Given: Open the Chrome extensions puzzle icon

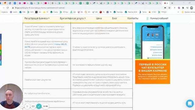Looking at the screenshot, I should pos(183,8).
